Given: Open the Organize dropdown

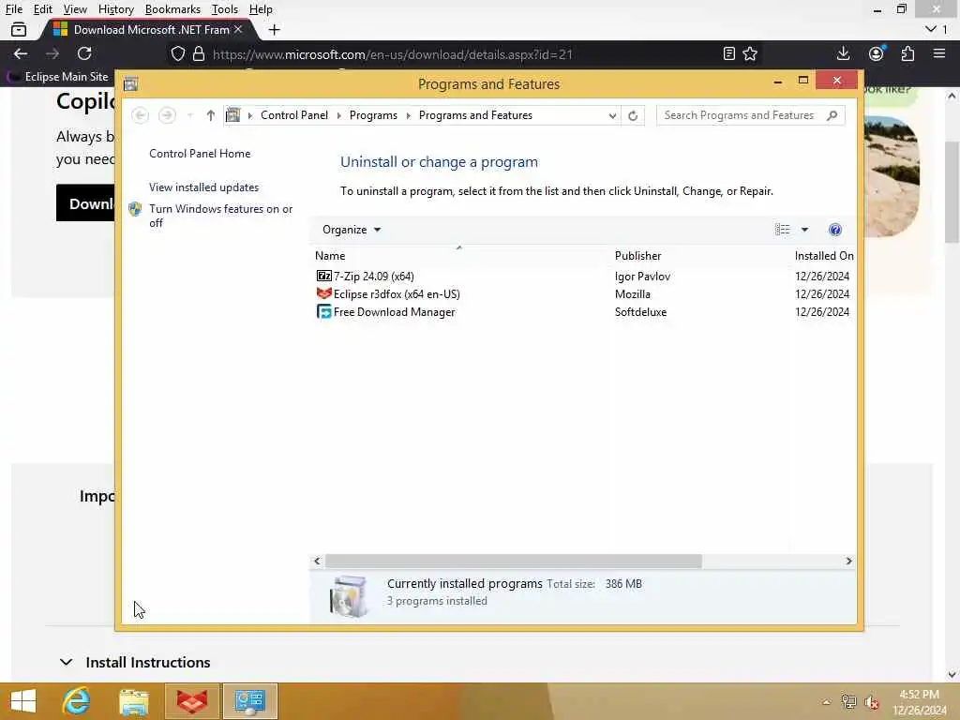Looking at the screenshot, I should [x=352, y=230].
